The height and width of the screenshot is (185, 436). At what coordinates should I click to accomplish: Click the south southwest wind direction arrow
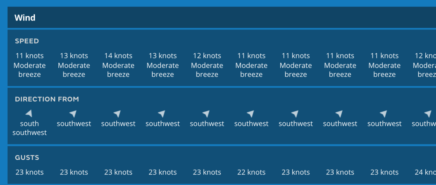[29, 113]
